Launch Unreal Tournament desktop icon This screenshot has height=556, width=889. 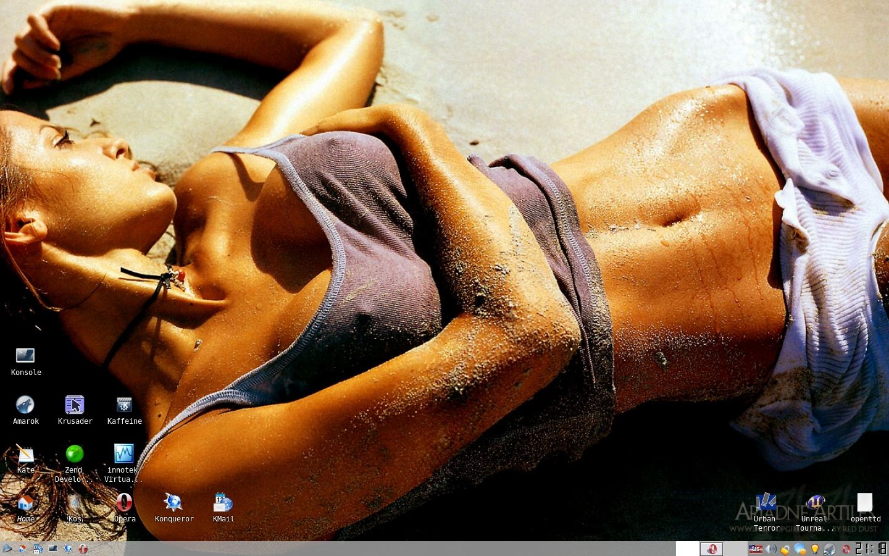point(816,512)
